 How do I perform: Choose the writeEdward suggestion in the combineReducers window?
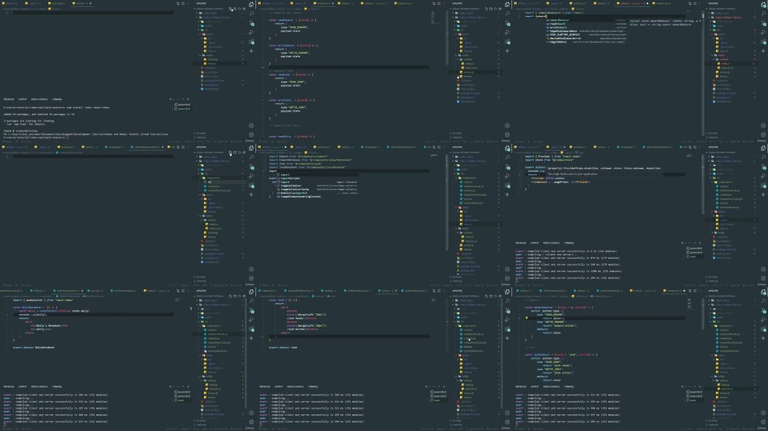(586, 27)
